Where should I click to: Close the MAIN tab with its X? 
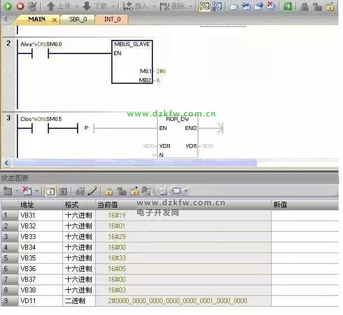(55, 19)
